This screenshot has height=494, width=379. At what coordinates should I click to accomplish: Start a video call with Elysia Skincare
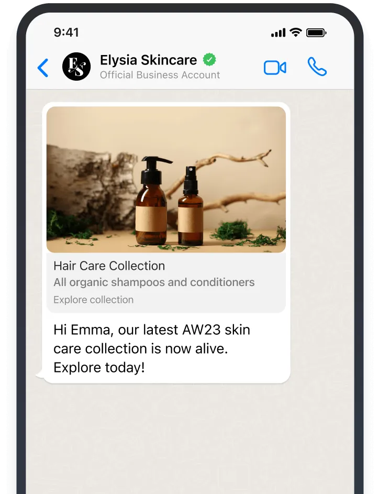tap(275, 68)
